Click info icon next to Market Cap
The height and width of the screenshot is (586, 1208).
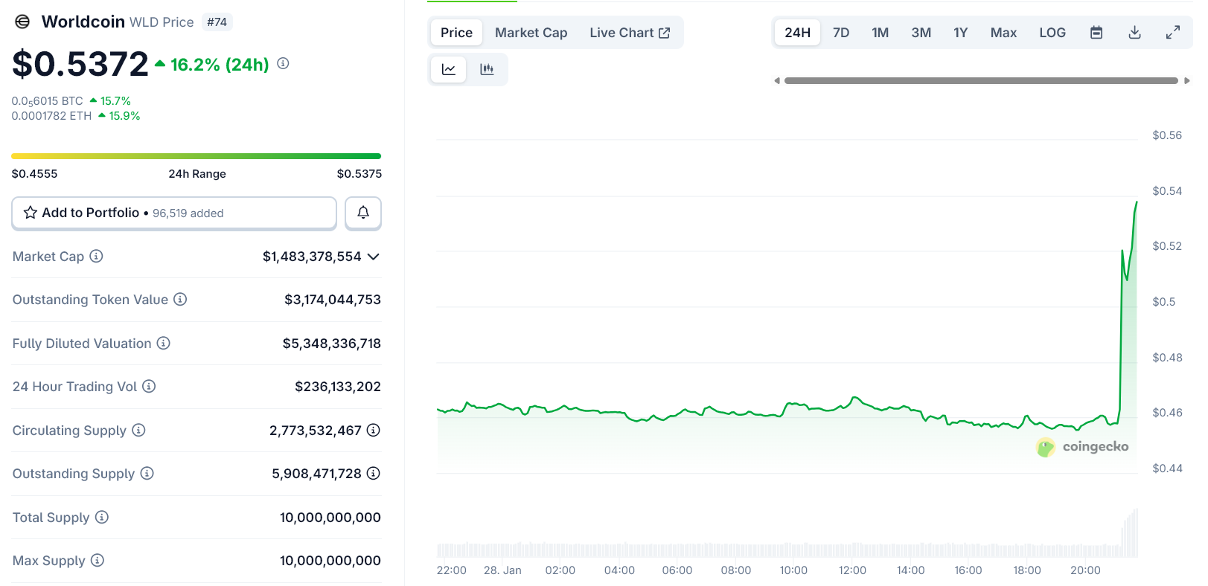pos(96,256)
